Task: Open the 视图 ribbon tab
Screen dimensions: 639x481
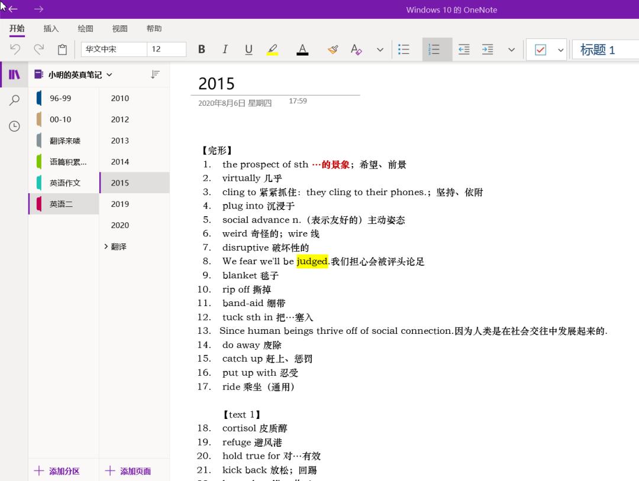Action: (x=120, y=28)
